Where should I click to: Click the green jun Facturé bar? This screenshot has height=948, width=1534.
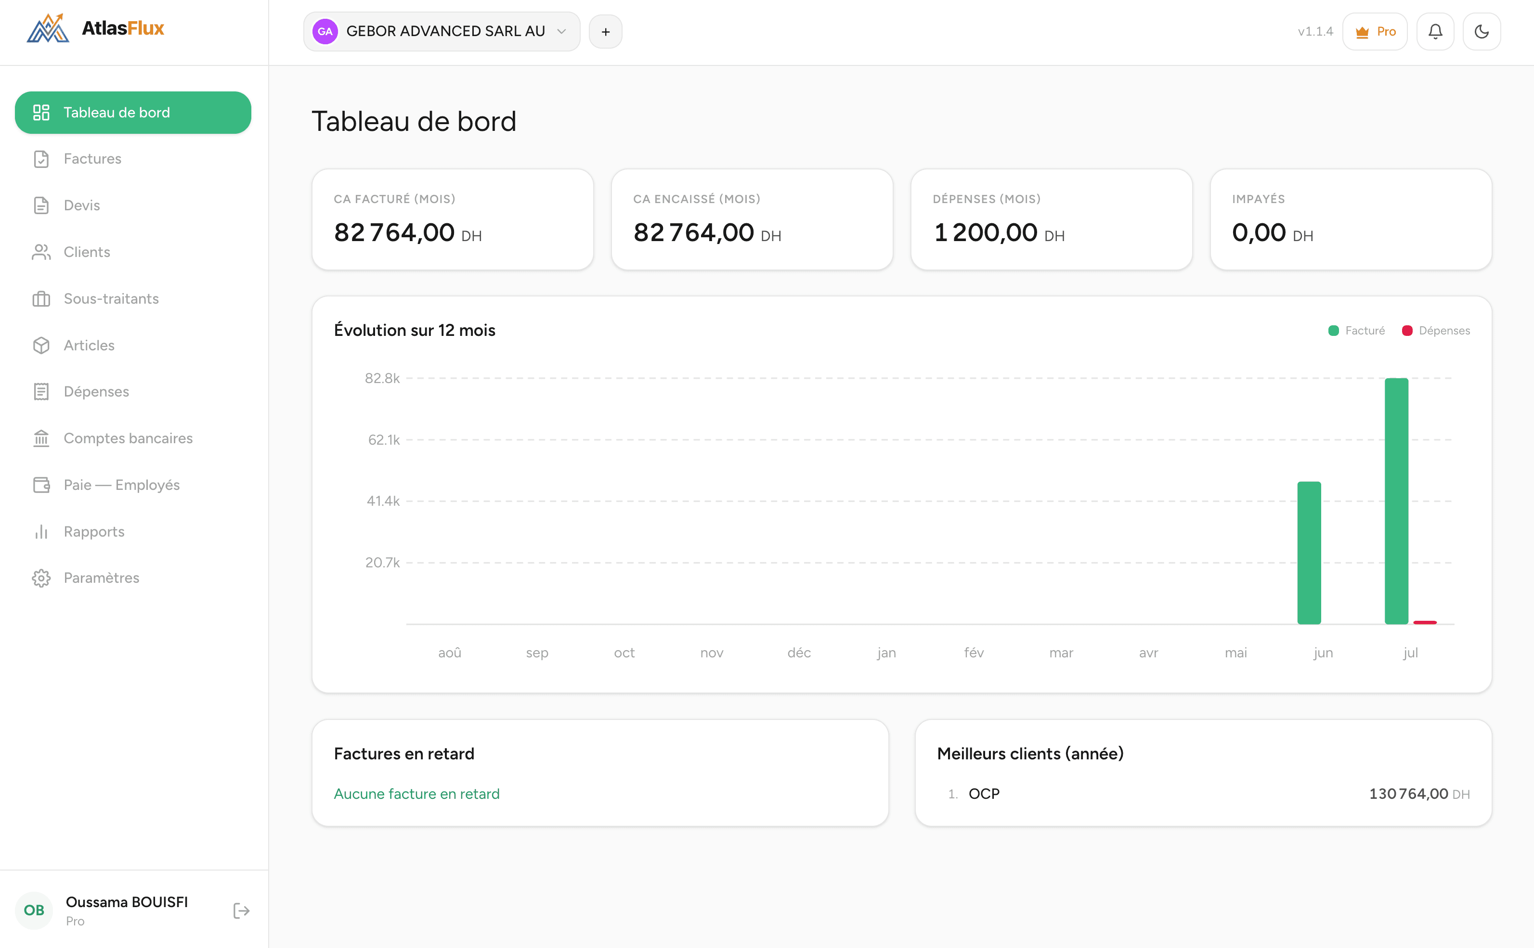[1309, 552]
